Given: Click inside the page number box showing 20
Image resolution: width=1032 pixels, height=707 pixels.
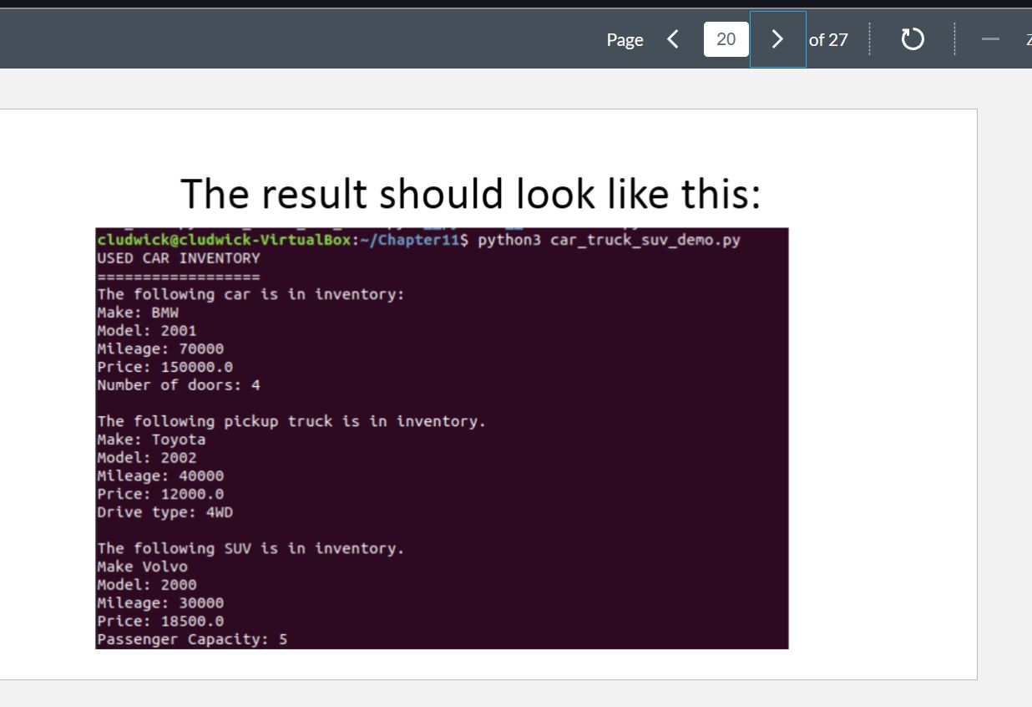Looking at the screenshot, I should tap(726, 38).
